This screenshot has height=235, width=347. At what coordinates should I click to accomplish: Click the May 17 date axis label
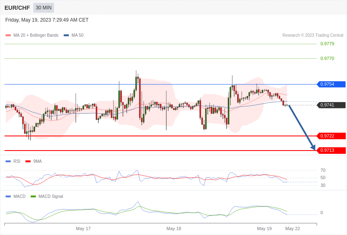click(83, 228)
